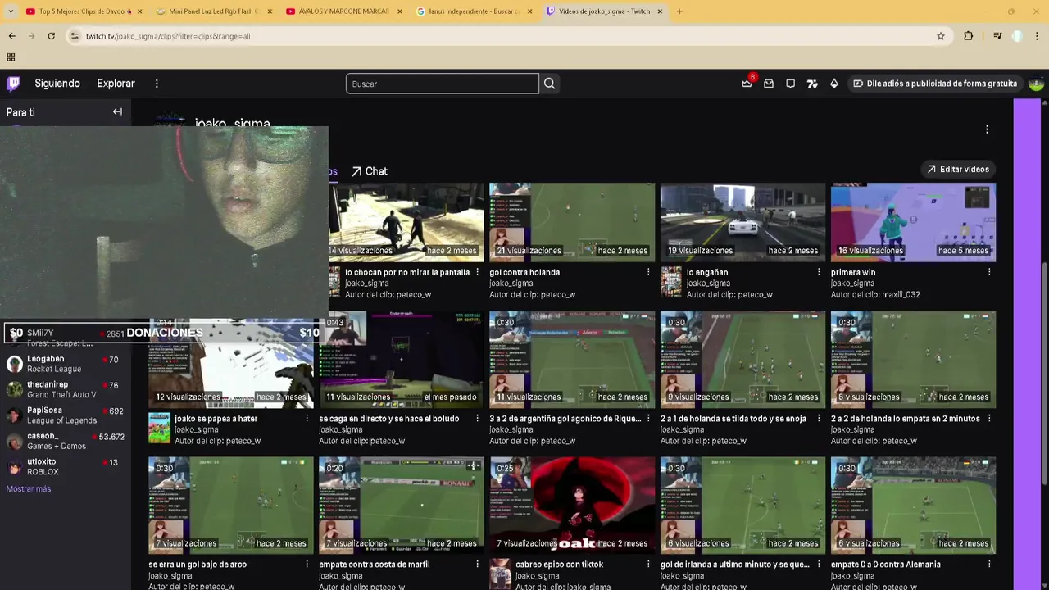Open Chrome menu three dots
The image size is (1049, 590).
click(x=1038, y=36)
